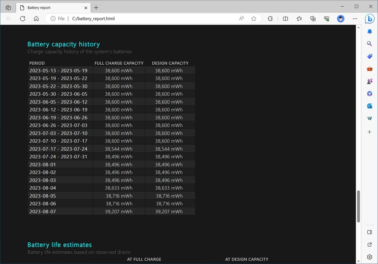Open Search in the sidebar
This screenshot has width=378, height=264.
point(370,44)
